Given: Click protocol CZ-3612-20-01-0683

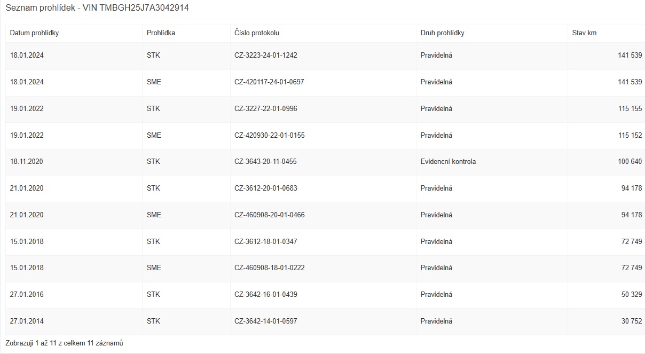Looking at the screenshot, I should tap(265, 188).
